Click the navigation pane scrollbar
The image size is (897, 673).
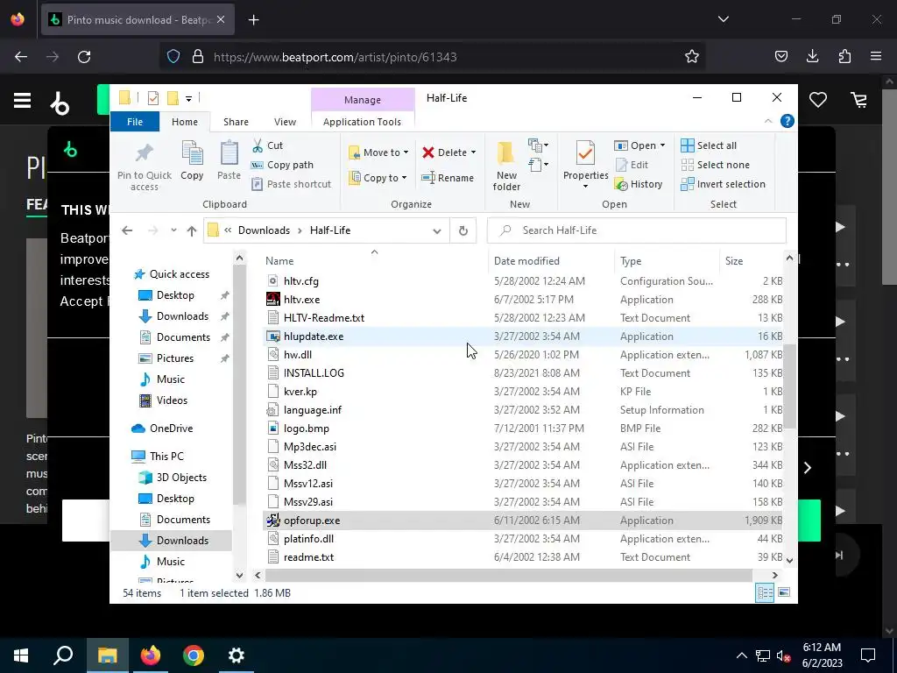240,384
